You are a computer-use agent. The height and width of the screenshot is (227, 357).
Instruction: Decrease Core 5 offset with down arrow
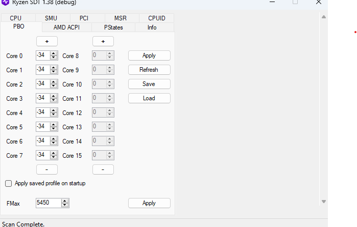coord(54,129)
